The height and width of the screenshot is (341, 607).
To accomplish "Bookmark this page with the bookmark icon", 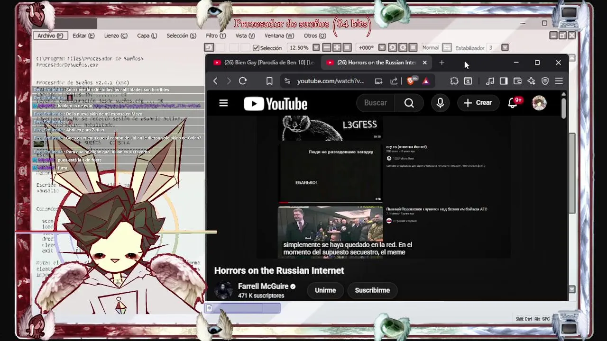I will point(269,81).
